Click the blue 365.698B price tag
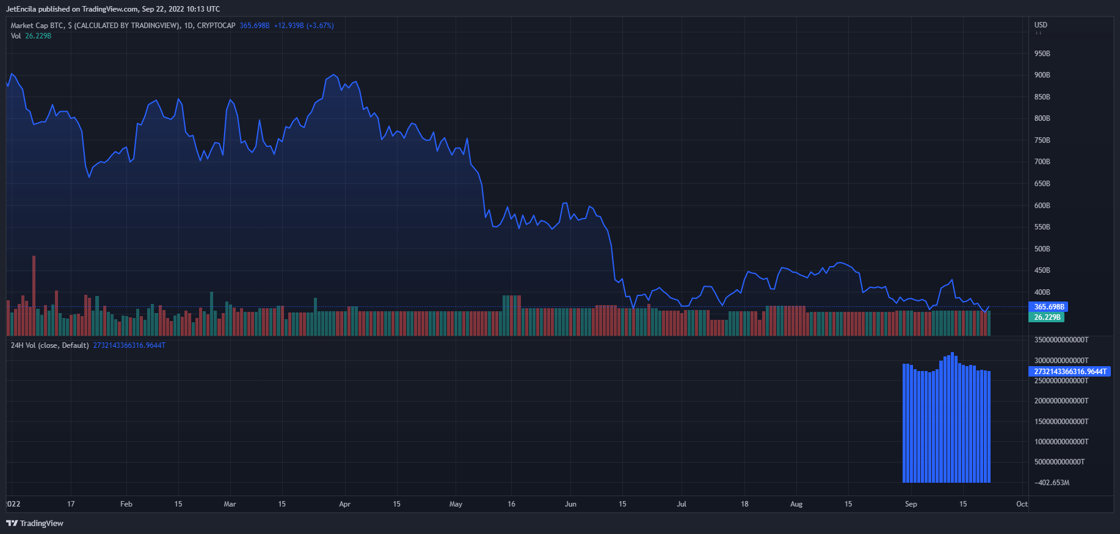Image resolution: width=1120 pixels, height=534 pixels. point(1049,307)
